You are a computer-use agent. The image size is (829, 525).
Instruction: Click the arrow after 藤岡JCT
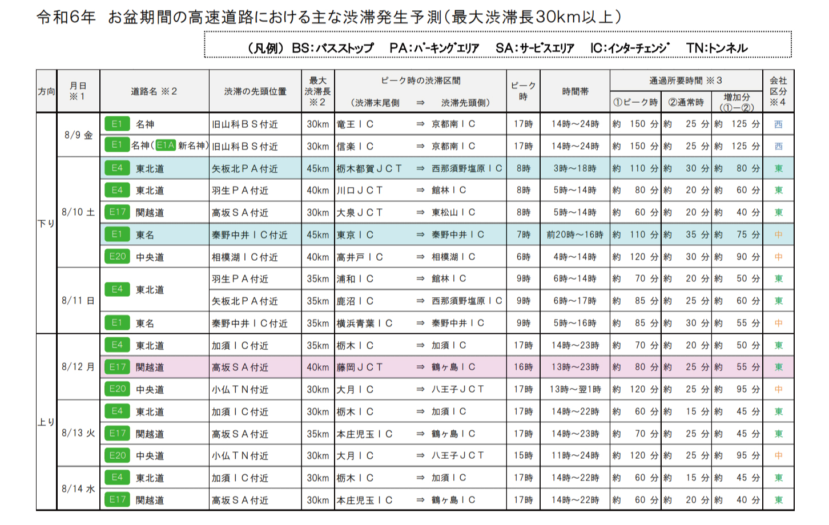click(x=420, y=367)
